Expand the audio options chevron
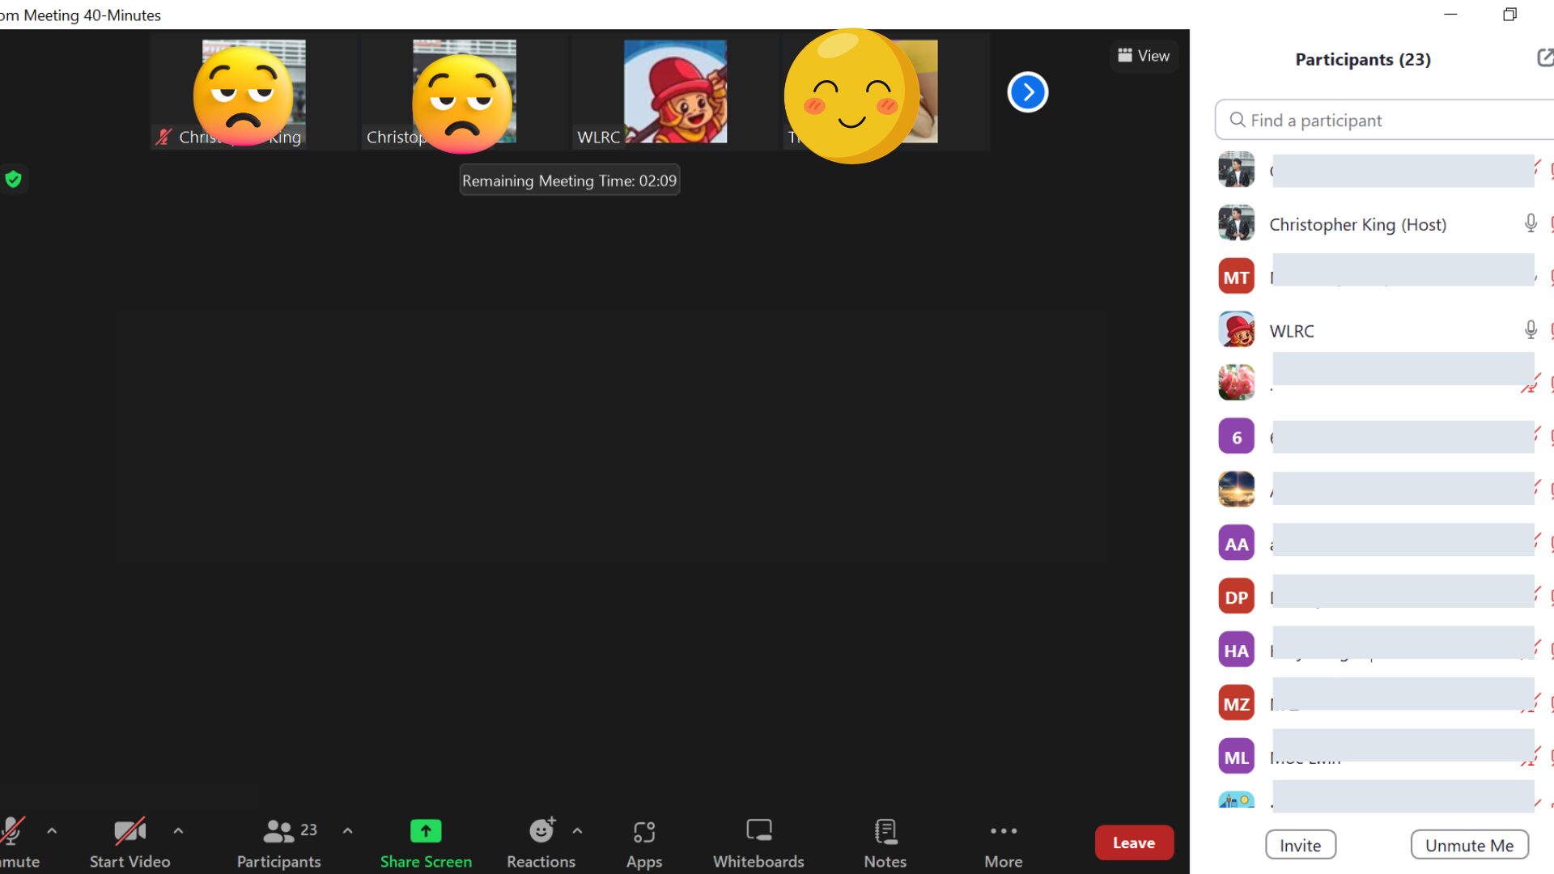 click(x=52, y=830)
